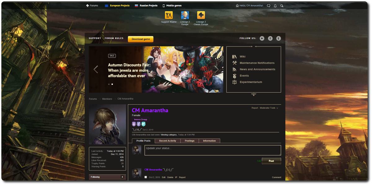Viewport: 372px width, 185px height.
Task: Delete the profile post
Action: coord(170,178)
